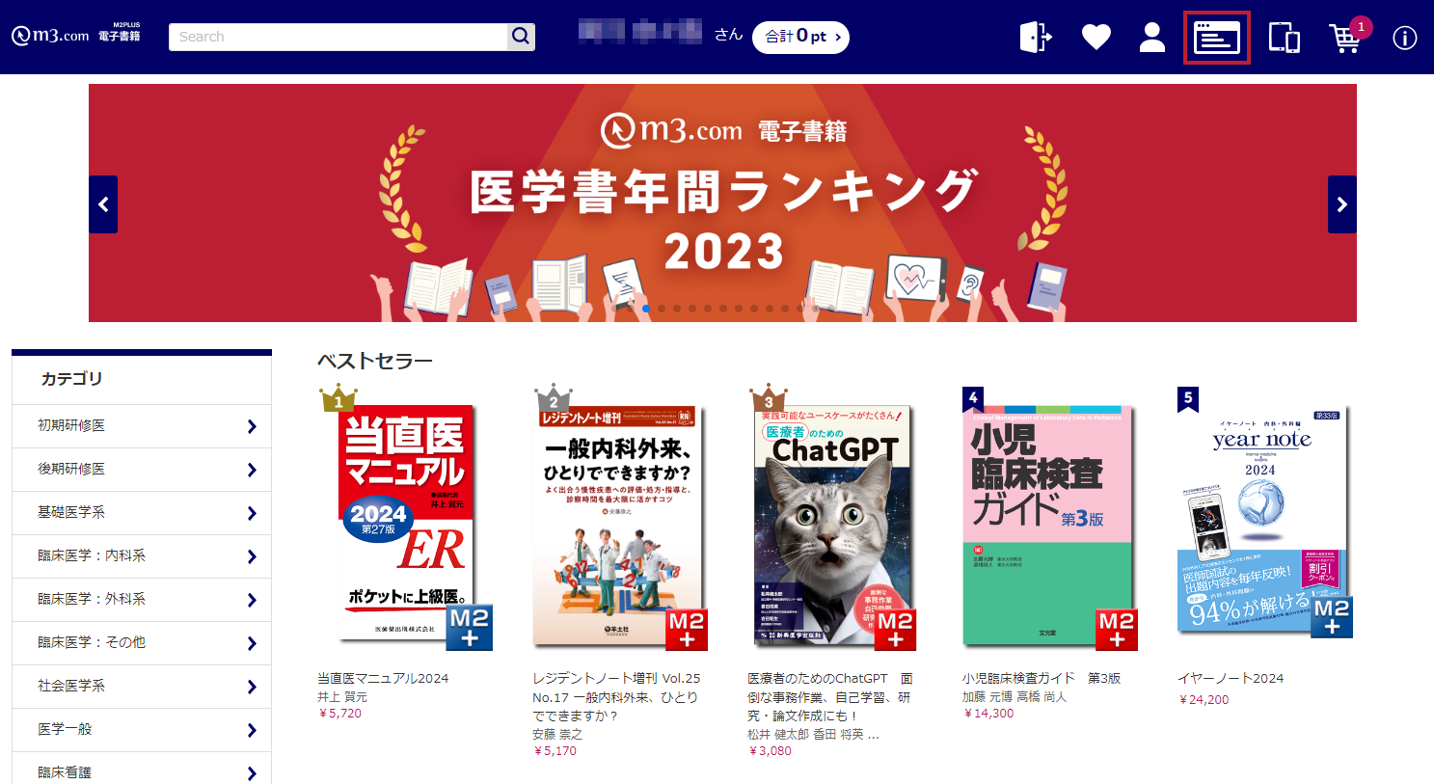Go to the previous banner slide
The image size is (1434, 784).
tap(103, 204)
